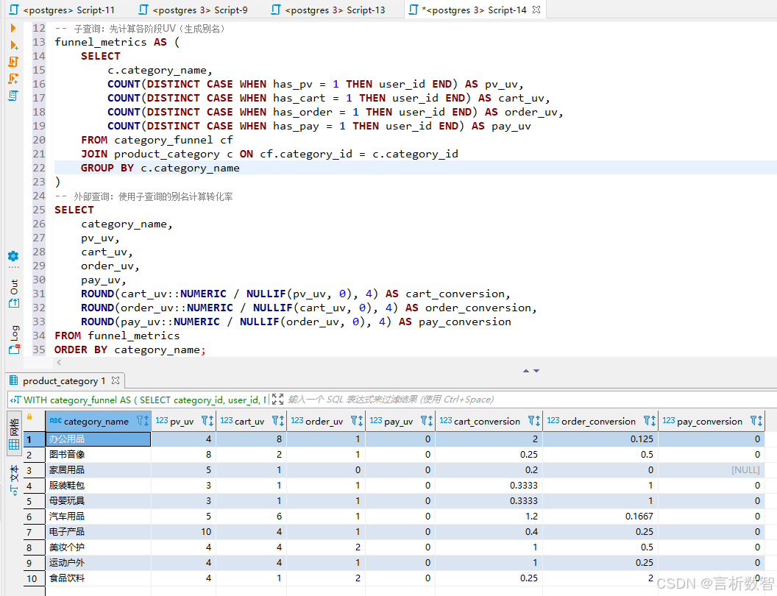Switch to the <postgres> Script-11 tab
Screen dimensions: 777x596
[62, 10]
